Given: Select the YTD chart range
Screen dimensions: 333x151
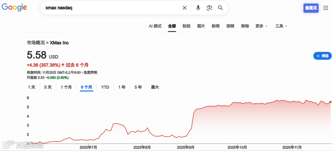Looking at the screenshot, I should (105, 87).
